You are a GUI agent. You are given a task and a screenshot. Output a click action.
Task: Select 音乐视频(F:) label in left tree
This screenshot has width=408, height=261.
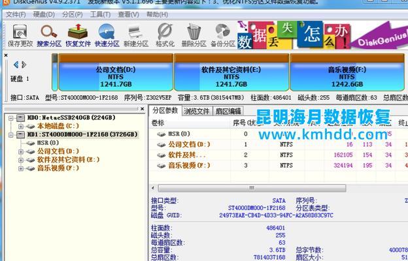pos(58,168)
